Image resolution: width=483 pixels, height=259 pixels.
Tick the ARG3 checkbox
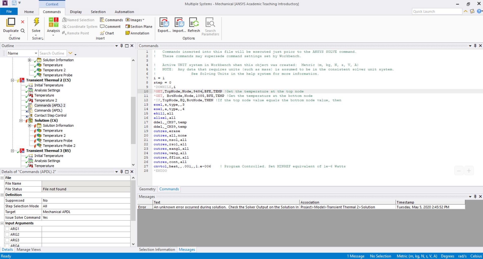(x=7, y=240)
